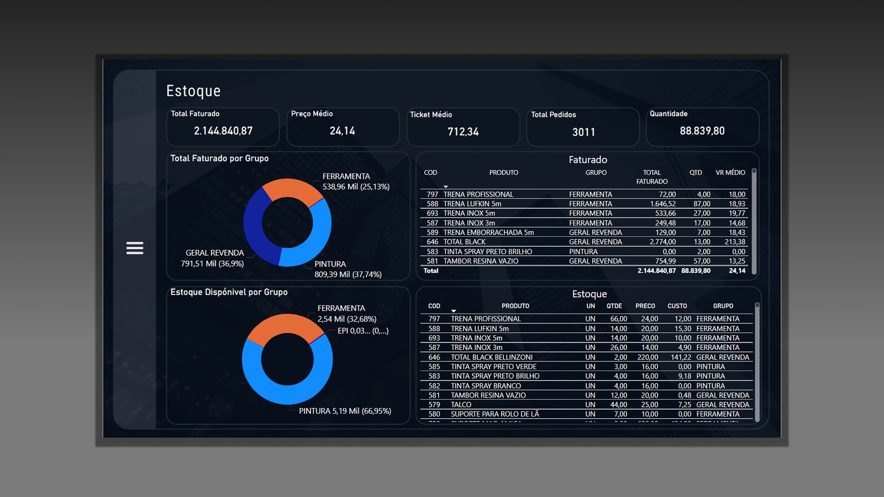
Task: Select TALCO row in Estoque table
Action: (x=587, y=405)
